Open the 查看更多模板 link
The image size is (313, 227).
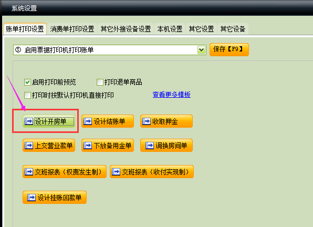tap(172, 95)
